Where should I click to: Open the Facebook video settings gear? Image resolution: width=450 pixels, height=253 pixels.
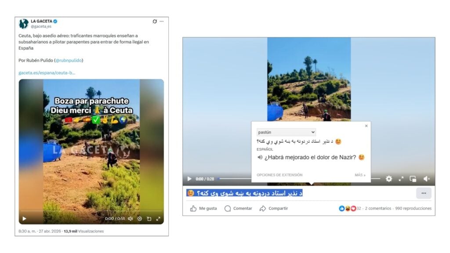click(x=389, y=179)
